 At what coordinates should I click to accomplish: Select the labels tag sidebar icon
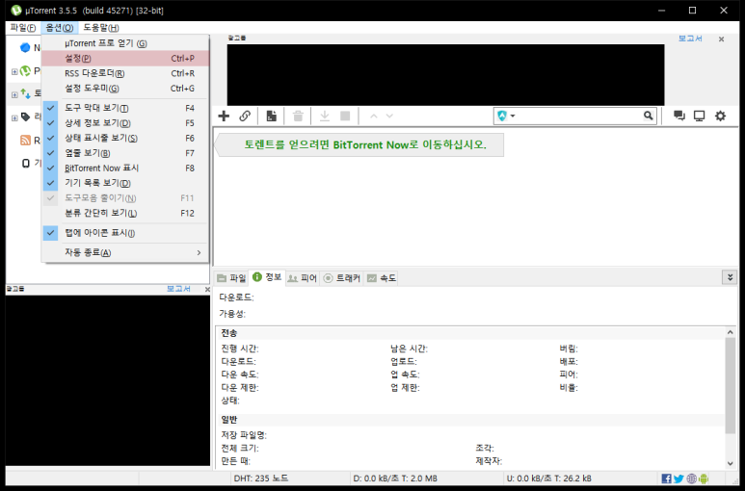(26, 116)
